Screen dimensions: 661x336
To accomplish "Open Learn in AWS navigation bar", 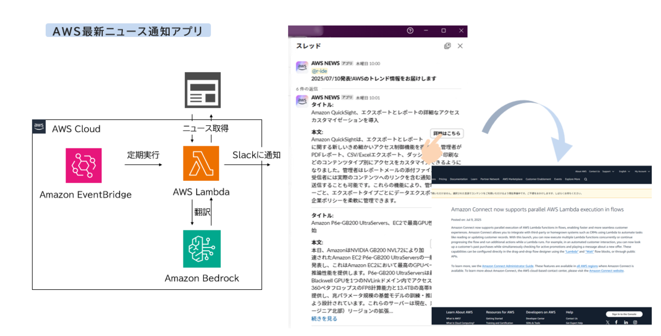I will coord(474,179).
